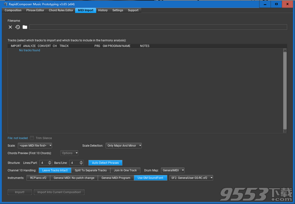The width and height of the screenshot is (295, 204).
Task: Increase Bars/Line value with up arrow
Action: pos(81,162)
